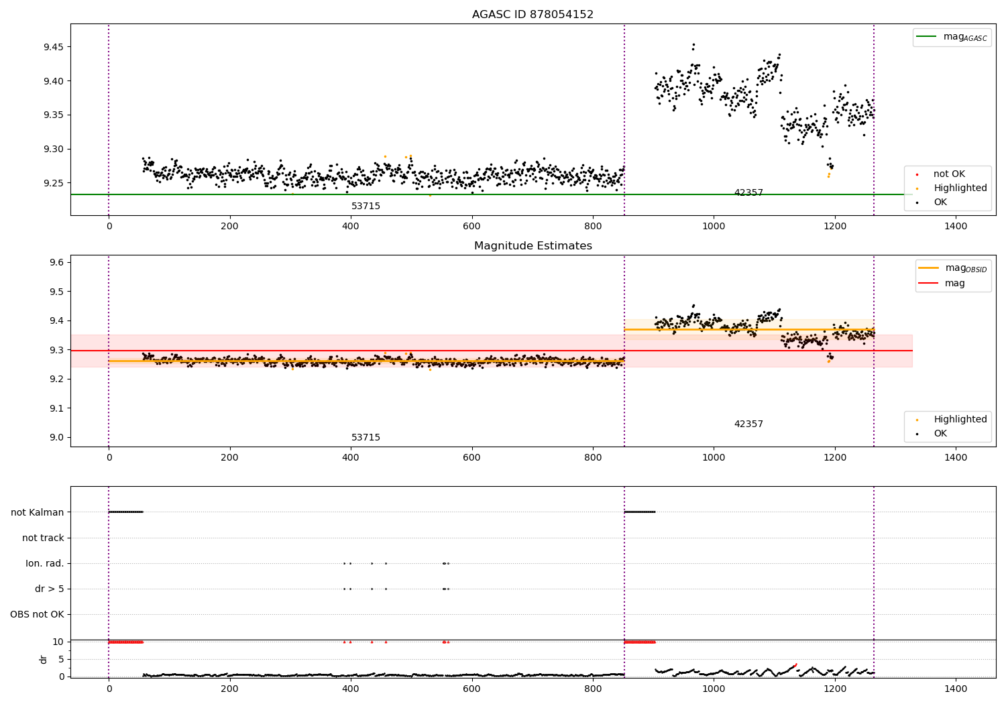The image size is (1006, 704).
Task: Click the 10 tick on the dr axis
Action: (x=58, y=642)
